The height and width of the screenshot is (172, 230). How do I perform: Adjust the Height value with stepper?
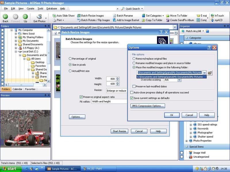[x=118, y=84]
